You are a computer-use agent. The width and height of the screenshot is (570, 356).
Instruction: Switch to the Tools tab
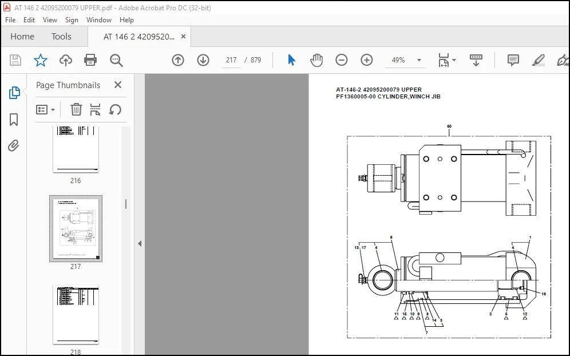point(61,37)
